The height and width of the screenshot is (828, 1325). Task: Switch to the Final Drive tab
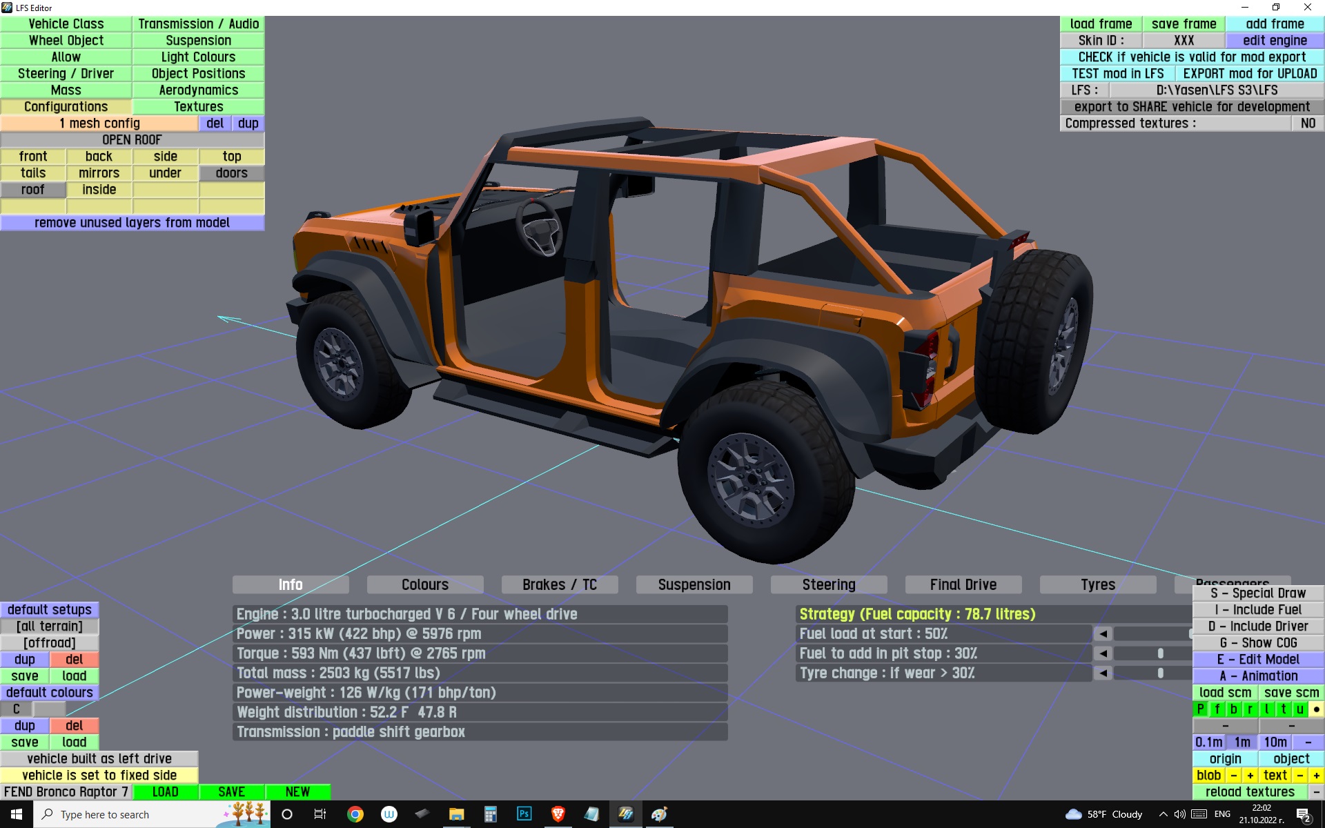[x=963, y=584]
